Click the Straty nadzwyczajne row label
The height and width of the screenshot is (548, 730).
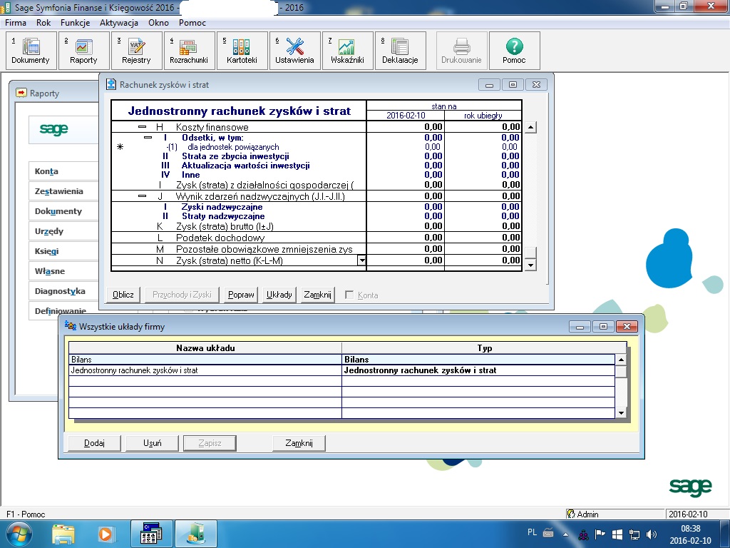[x=223, y=216]
